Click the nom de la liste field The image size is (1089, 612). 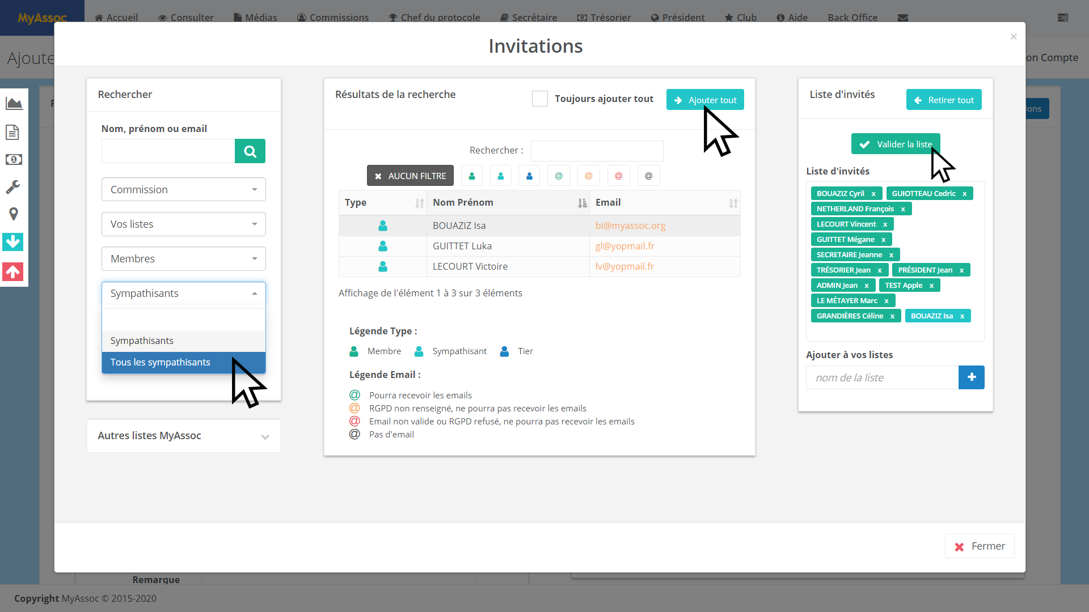click(882, 377)
